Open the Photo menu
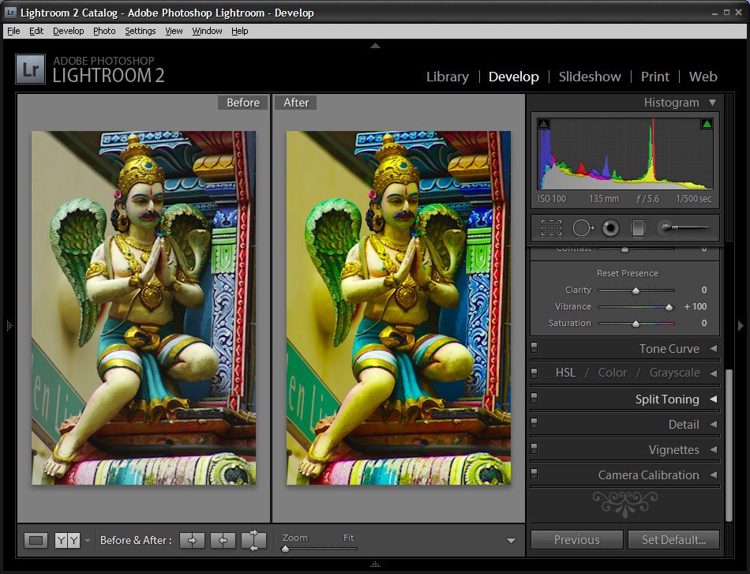The image size is (750, 574). (x=104, y=31)
